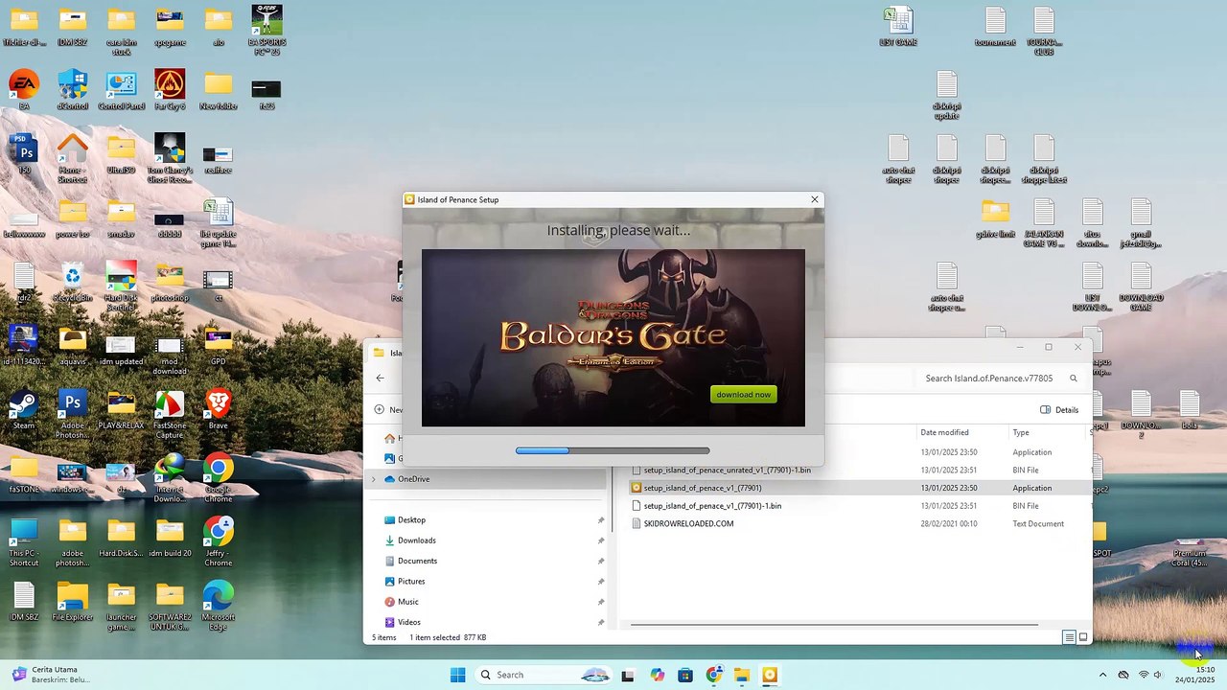This screenshot has height=690, width=1227.
Task: Open File Explorer from the taskbar
Action: tap(742, 675)
